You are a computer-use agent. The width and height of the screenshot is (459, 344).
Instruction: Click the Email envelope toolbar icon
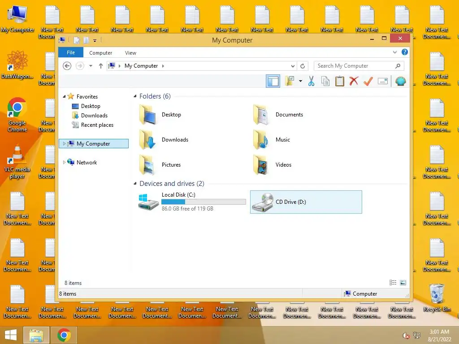[x=383, y=81]
